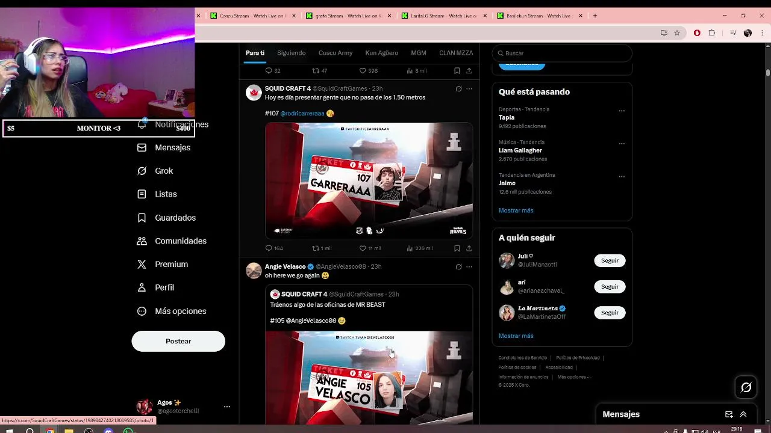Image resolution: width=771 pixels, height=433 pixels.
Task: Open Premium in the sidebar
Action: click(x=163, y=264)
